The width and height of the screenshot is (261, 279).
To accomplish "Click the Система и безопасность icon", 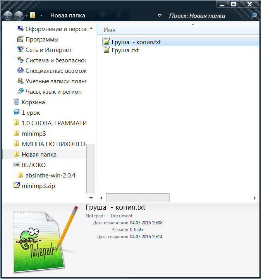I will tap(20, 60).
